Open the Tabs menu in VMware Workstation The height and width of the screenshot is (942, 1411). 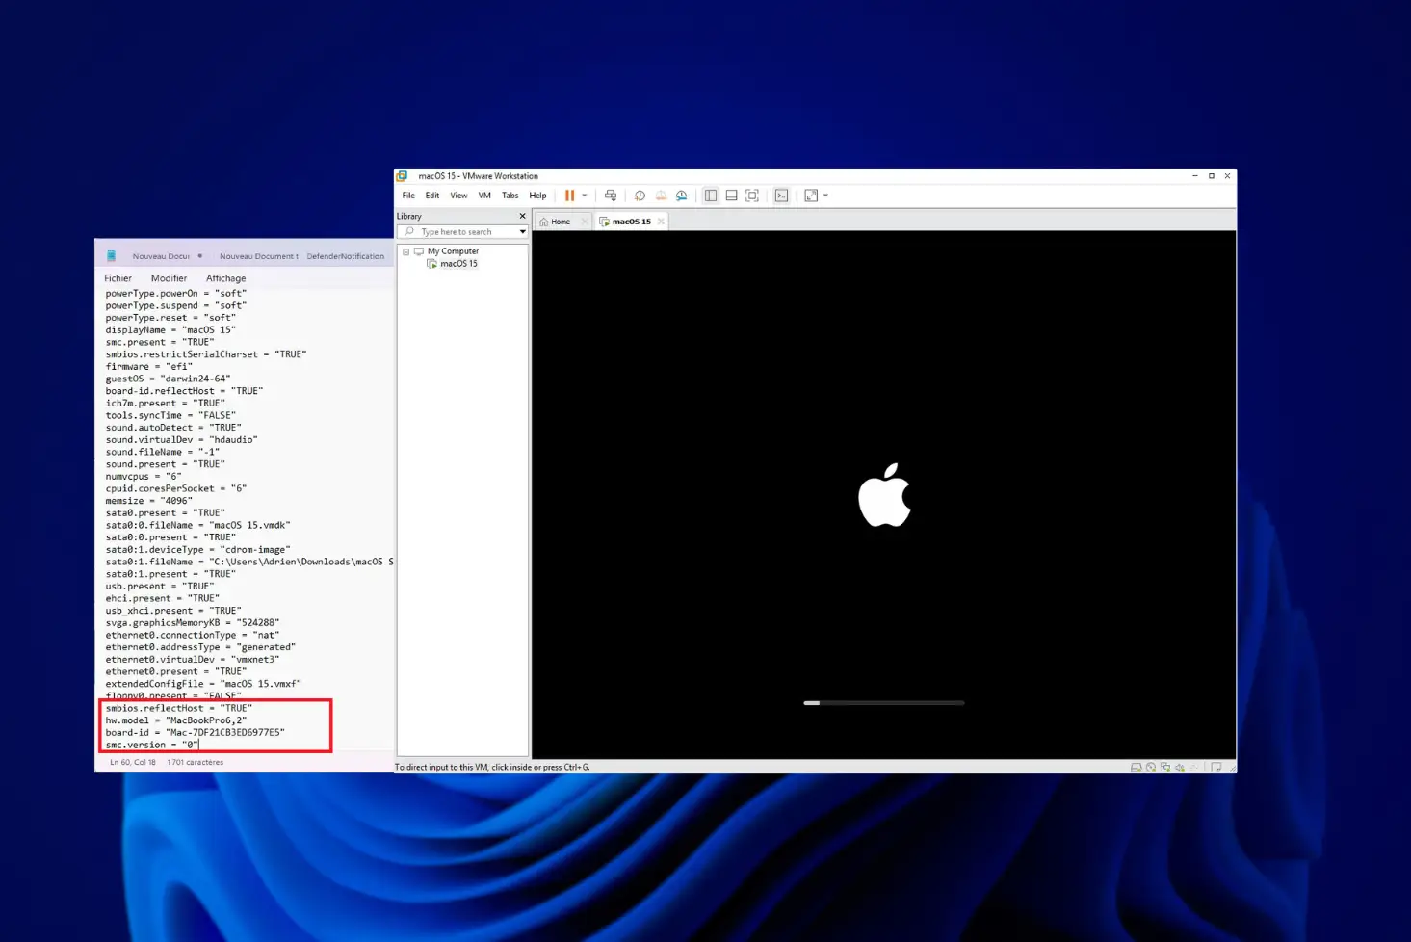tap(510, 196)
